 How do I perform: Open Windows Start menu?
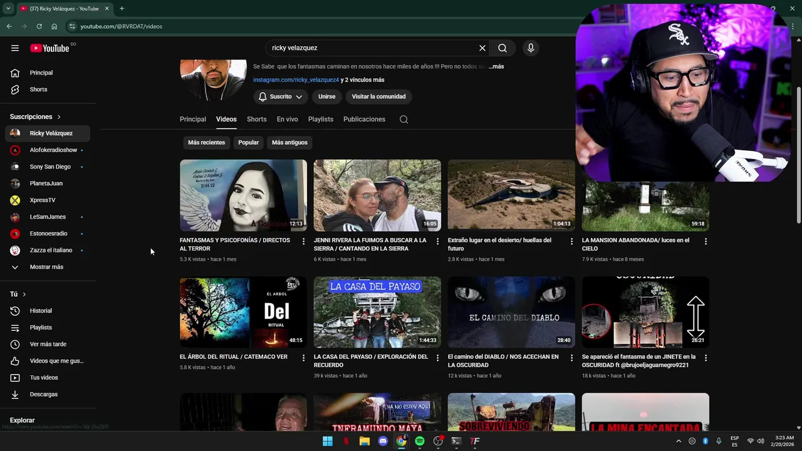328,441
